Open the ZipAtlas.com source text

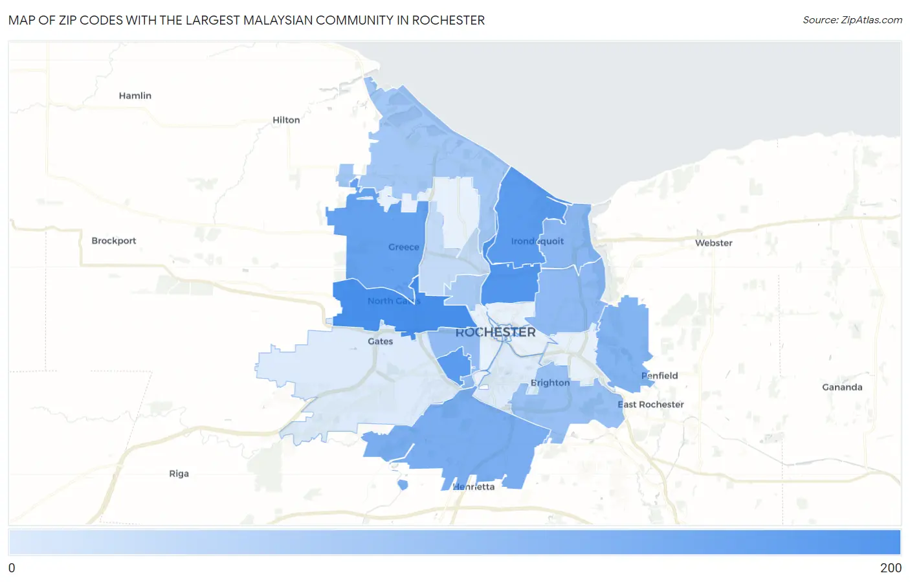852,20
